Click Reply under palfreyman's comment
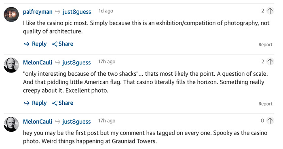This screenshot has width=283, height=149. tap(36, 44)
